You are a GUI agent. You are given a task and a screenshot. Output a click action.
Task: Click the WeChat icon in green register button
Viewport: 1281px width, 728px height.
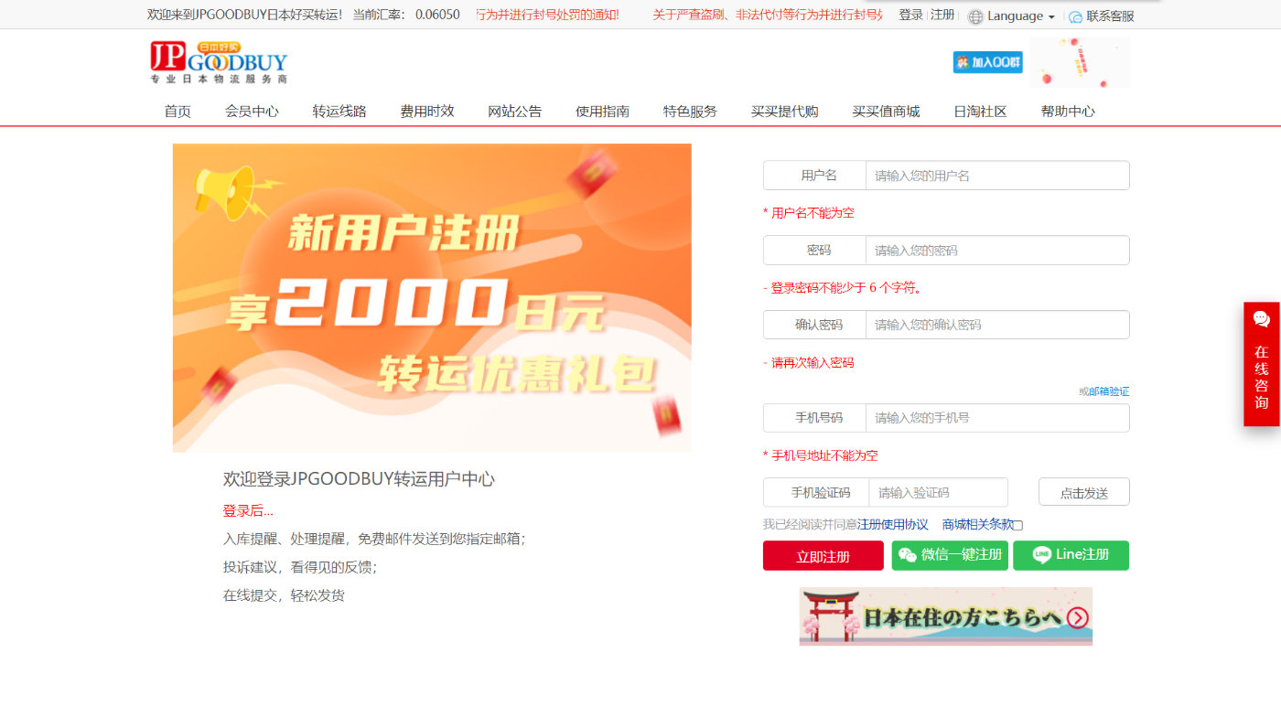pos(907,555)
